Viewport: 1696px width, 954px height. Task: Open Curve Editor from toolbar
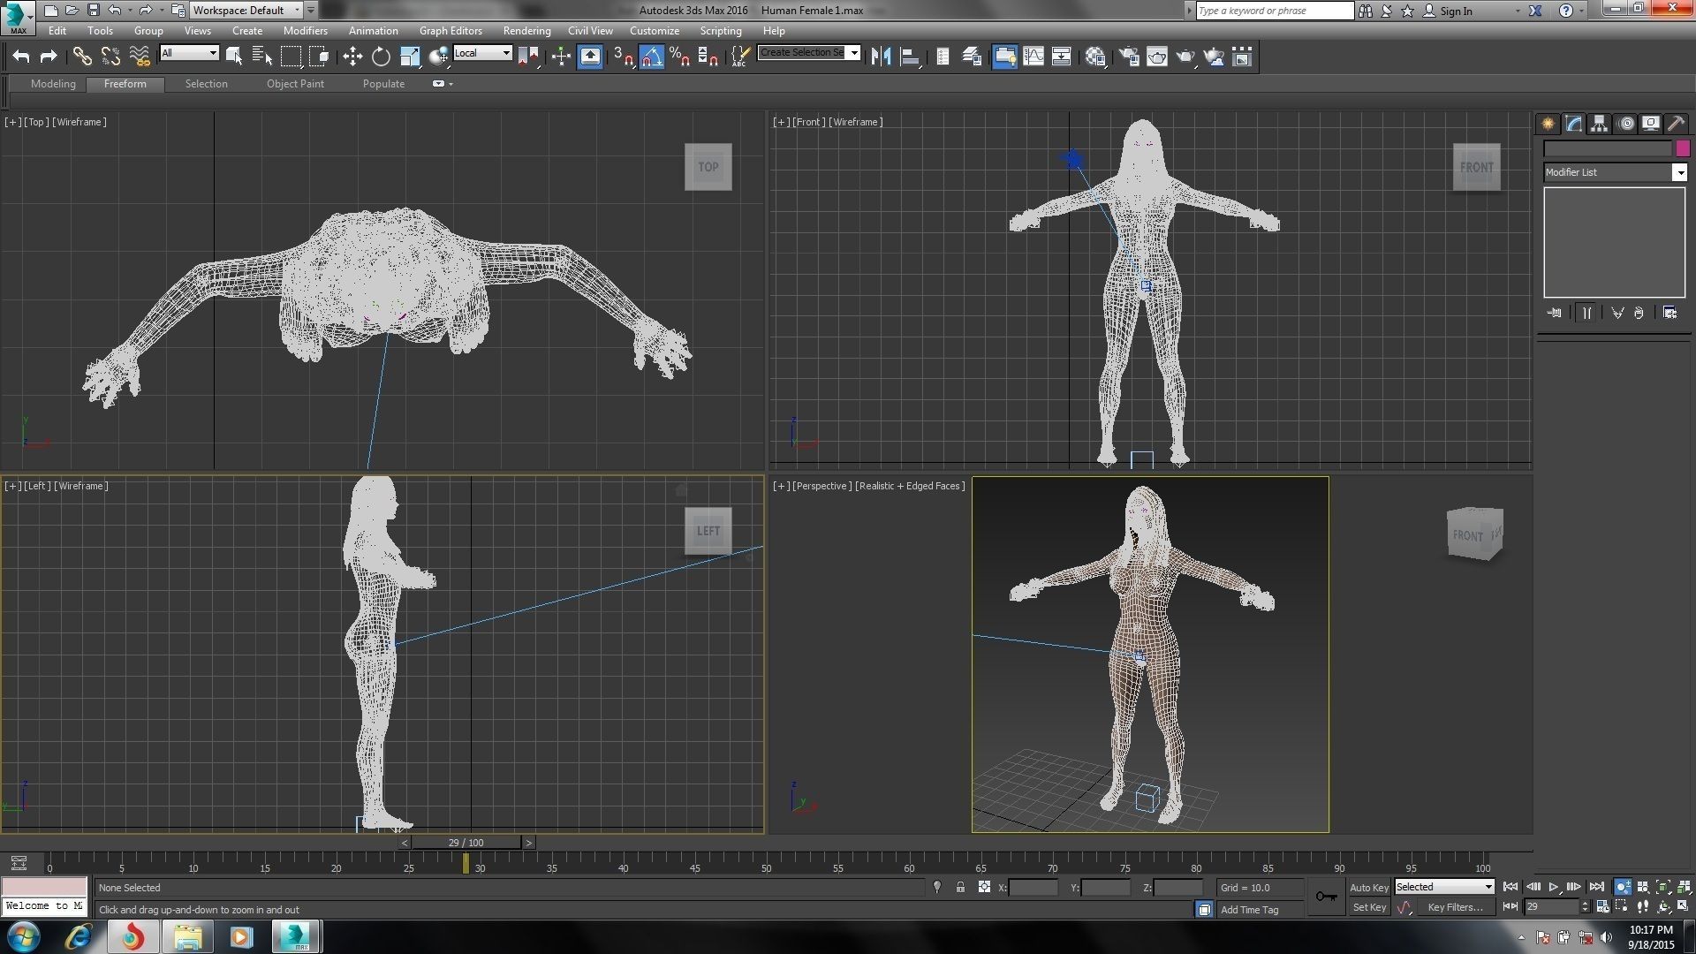pos(1033,57)
